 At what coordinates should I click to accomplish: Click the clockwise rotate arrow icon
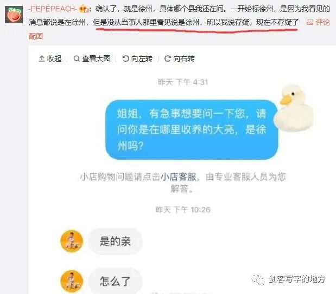168,58
